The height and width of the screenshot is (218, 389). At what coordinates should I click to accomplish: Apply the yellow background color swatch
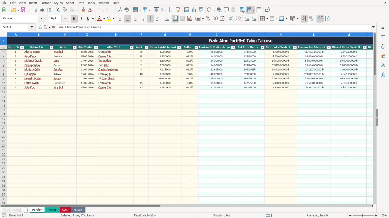click(x=109, y=19)
